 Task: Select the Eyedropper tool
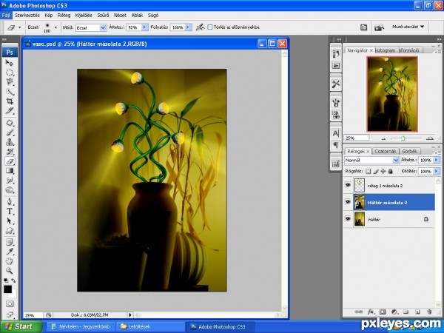click(x=10, y=252)
